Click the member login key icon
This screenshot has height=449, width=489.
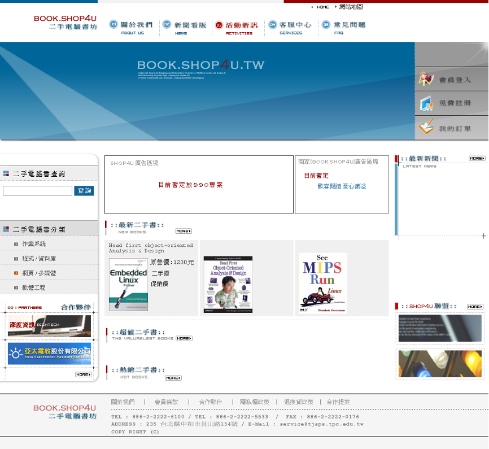coord(427,79)
